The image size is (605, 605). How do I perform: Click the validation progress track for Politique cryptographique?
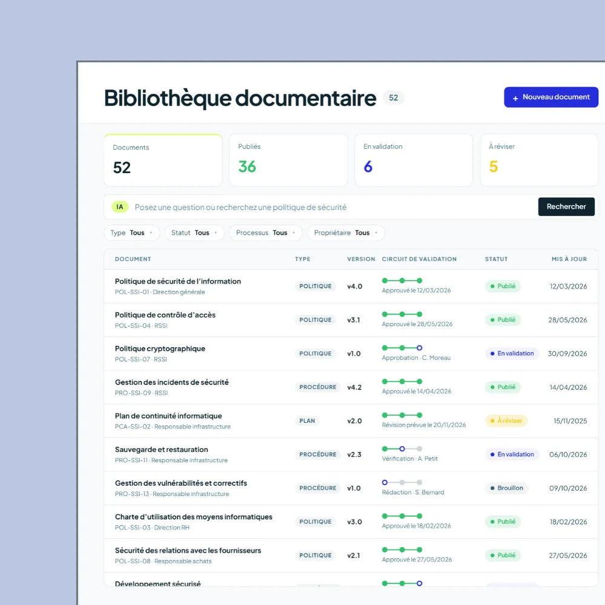(x=402, y=348)
